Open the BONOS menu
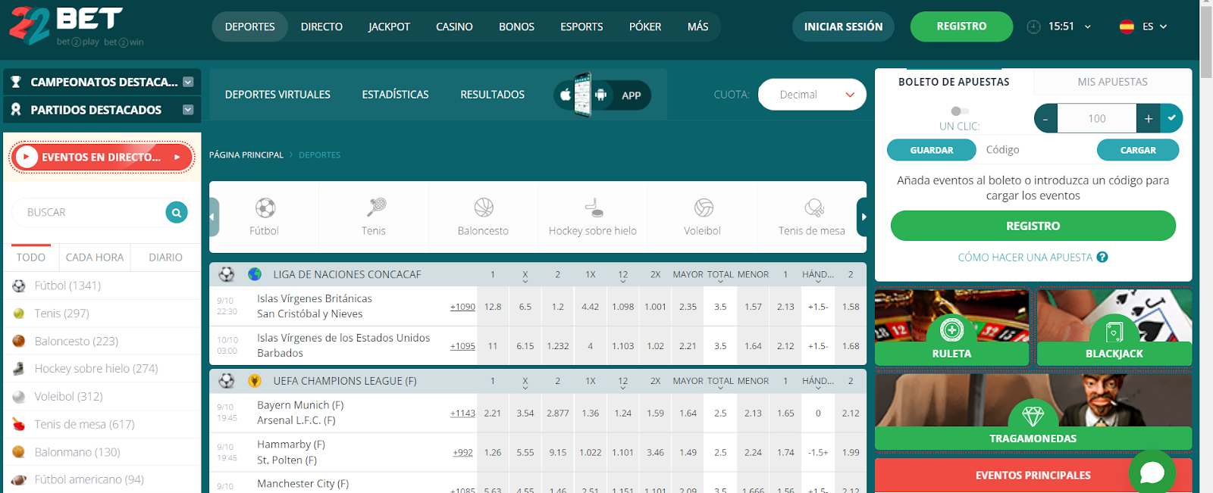Screen dimensions: 1213x493 (516, 27)
